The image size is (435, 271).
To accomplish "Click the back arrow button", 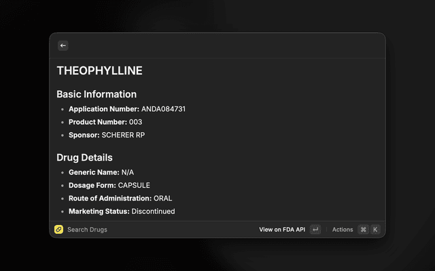I will click(x=63, y=45).
